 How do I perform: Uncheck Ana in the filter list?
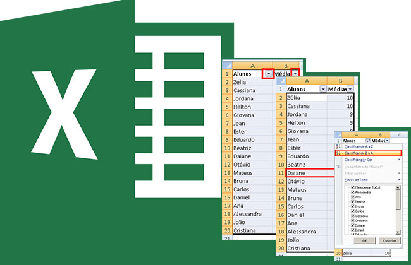pos(353,197)
